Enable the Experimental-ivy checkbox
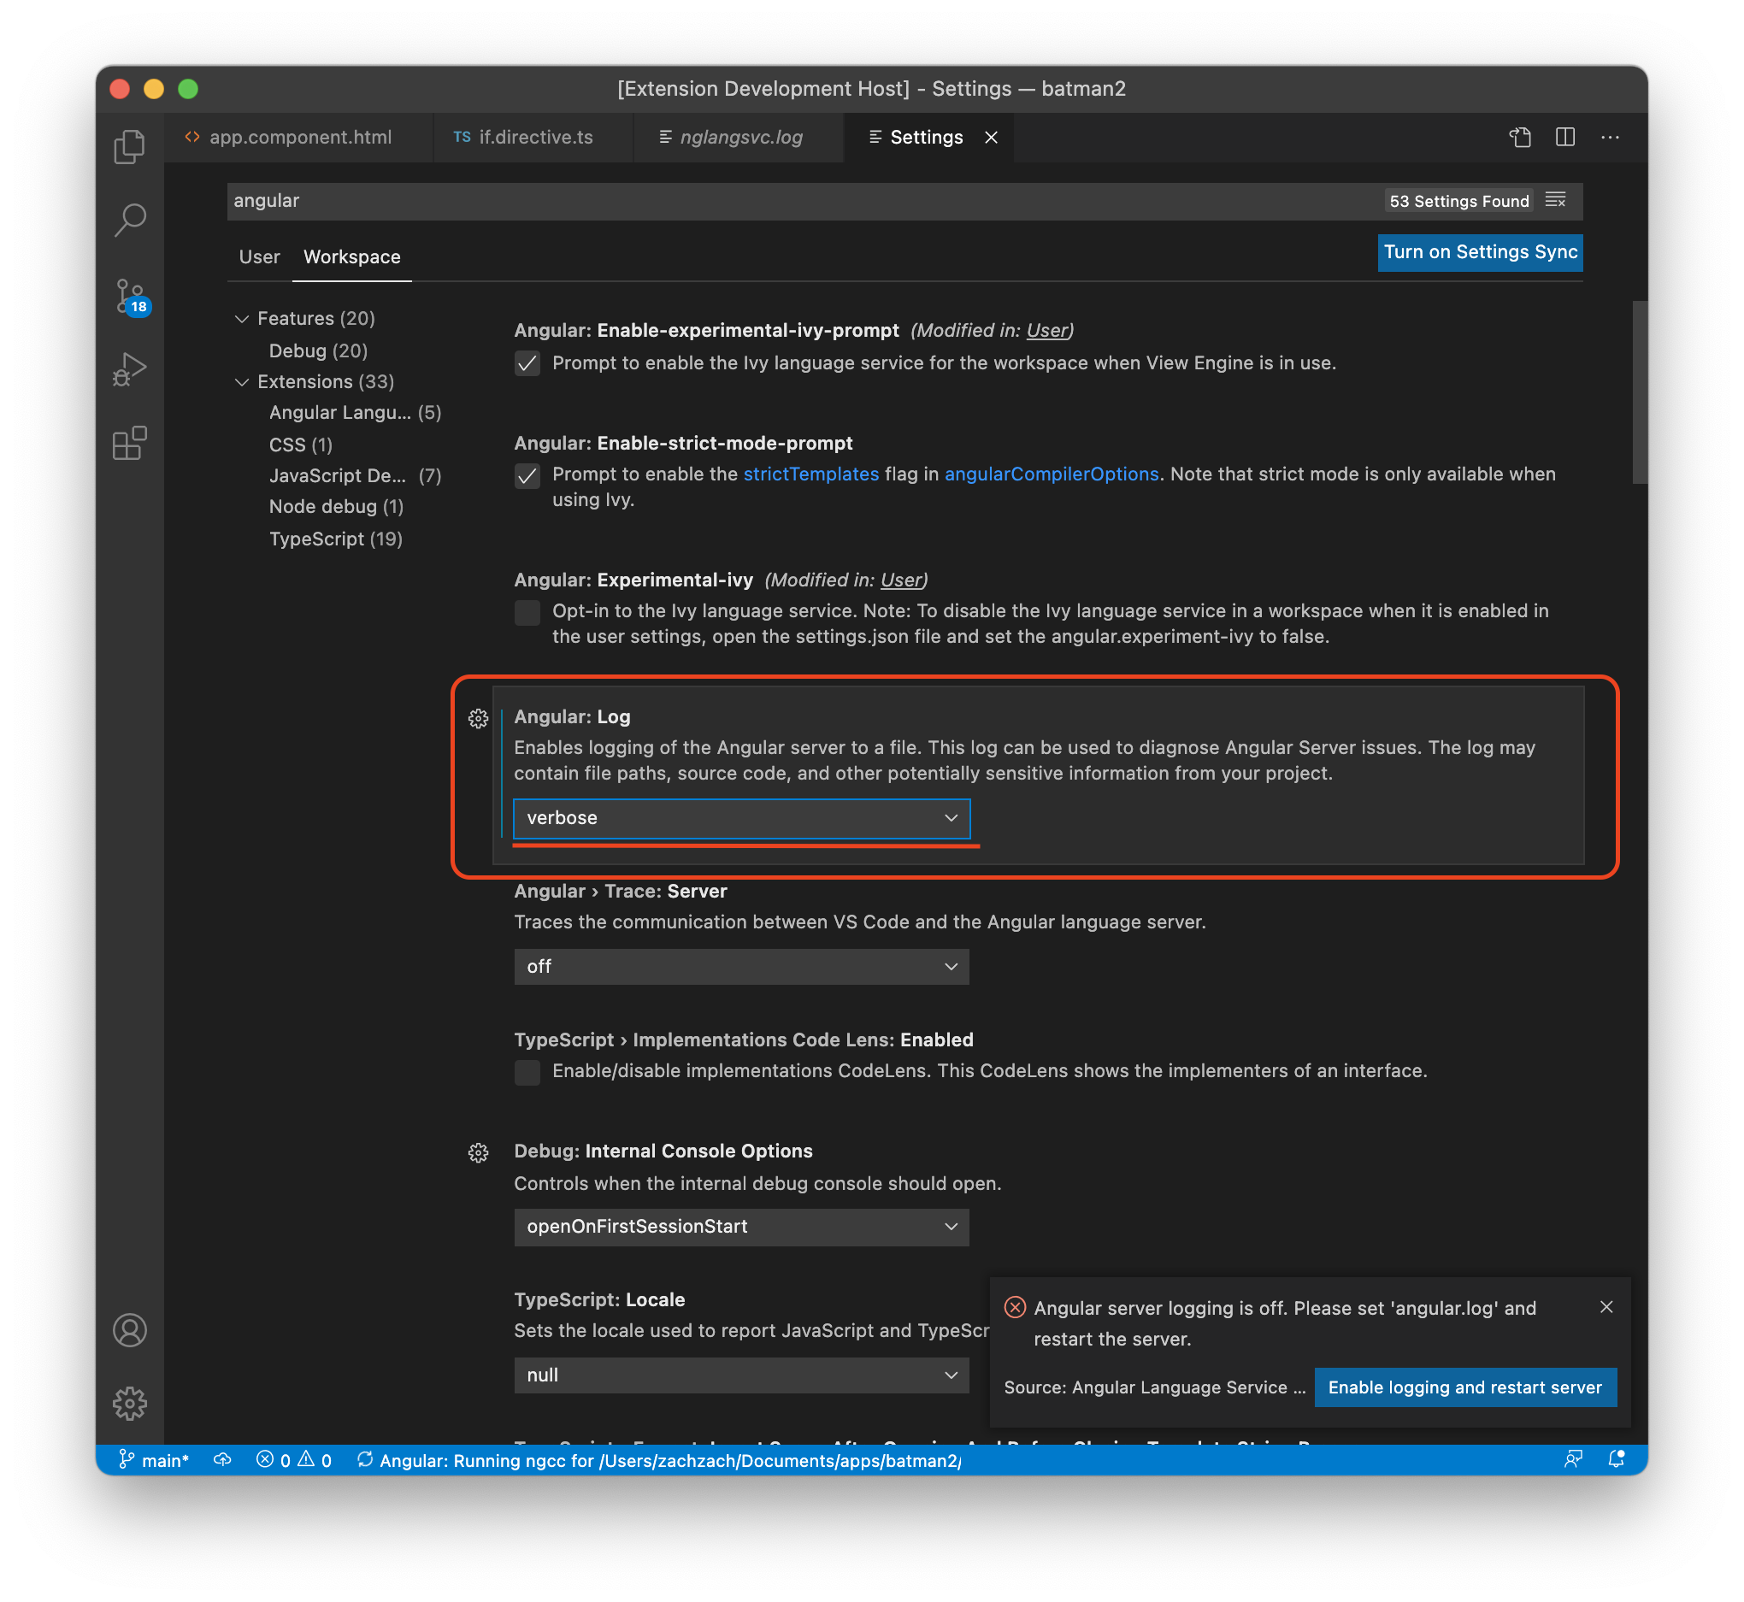The width and height of the screenshot is (1744, 1602). tap(527, 613)
